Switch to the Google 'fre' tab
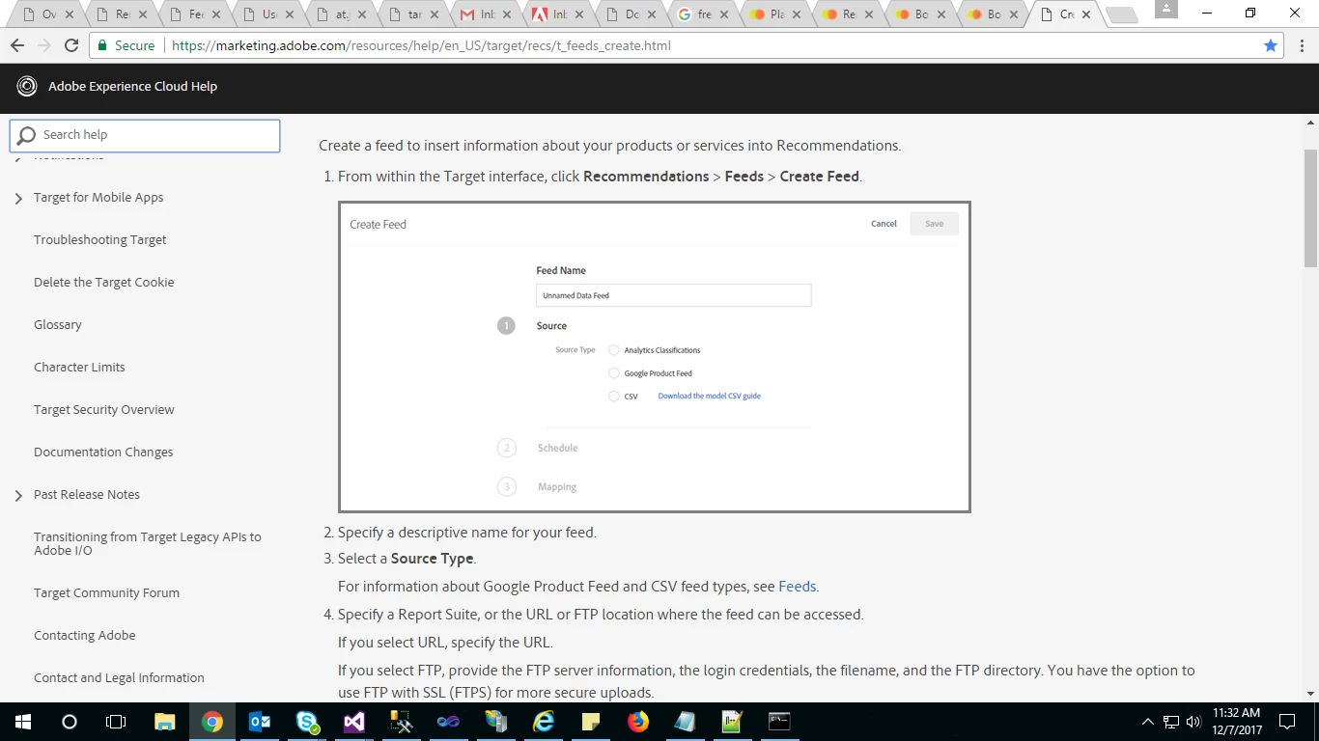Viewport: 1319px width, 741px height. 703,14
